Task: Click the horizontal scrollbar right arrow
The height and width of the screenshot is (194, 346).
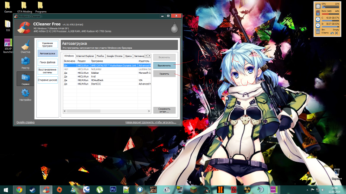Action: coord(149,111)
